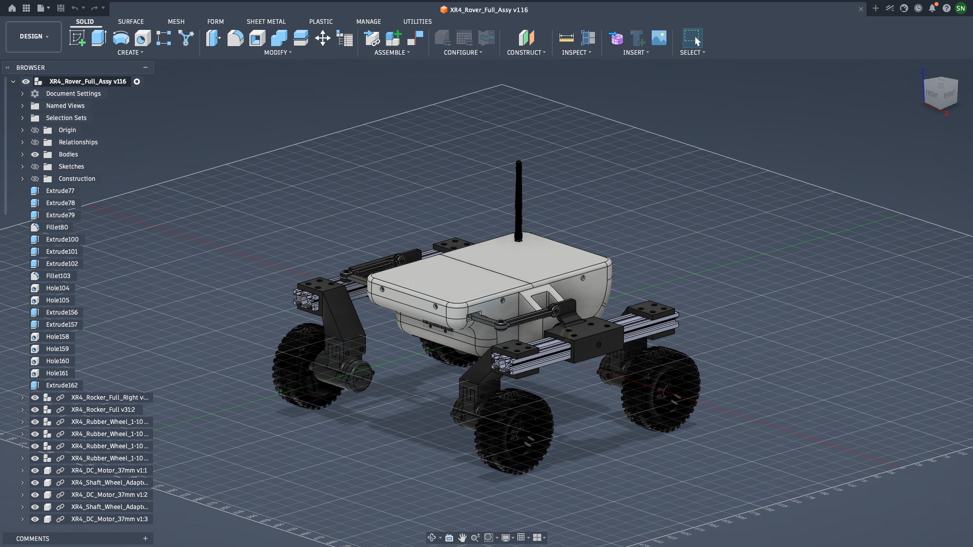The image size is (973, 547).
Task: Switch to the MESH tab
Action: point(176,22)
